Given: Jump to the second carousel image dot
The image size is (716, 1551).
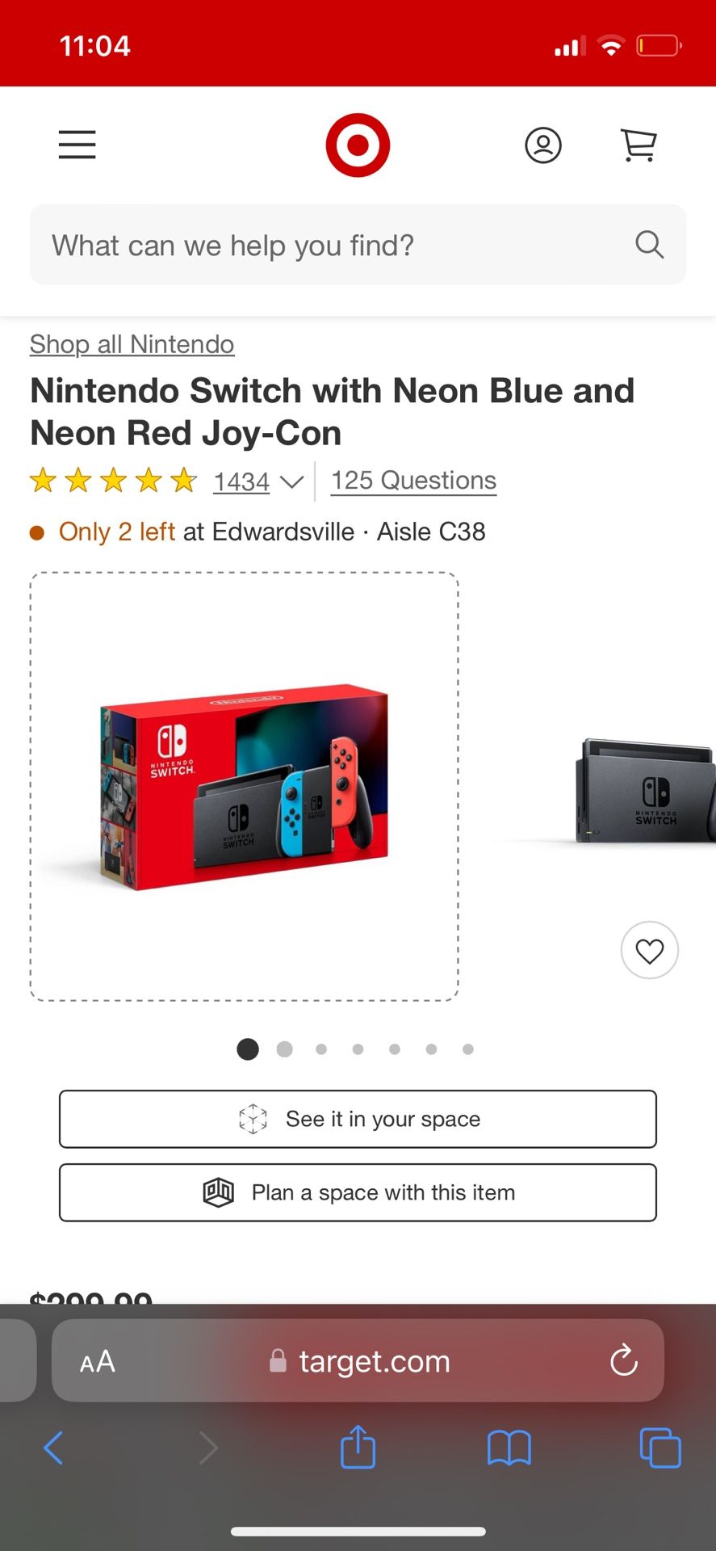Looking at the screenshot, I should (x=284, y=1049).
